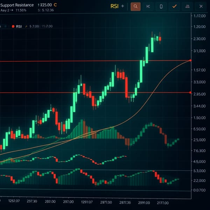The image size is (210, 210).
Task: Click the 125.00 price value in the header
Action: [45, 5]
